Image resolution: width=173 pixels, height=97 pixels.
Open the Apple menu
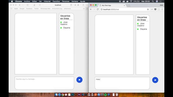[x=12, y=1]
